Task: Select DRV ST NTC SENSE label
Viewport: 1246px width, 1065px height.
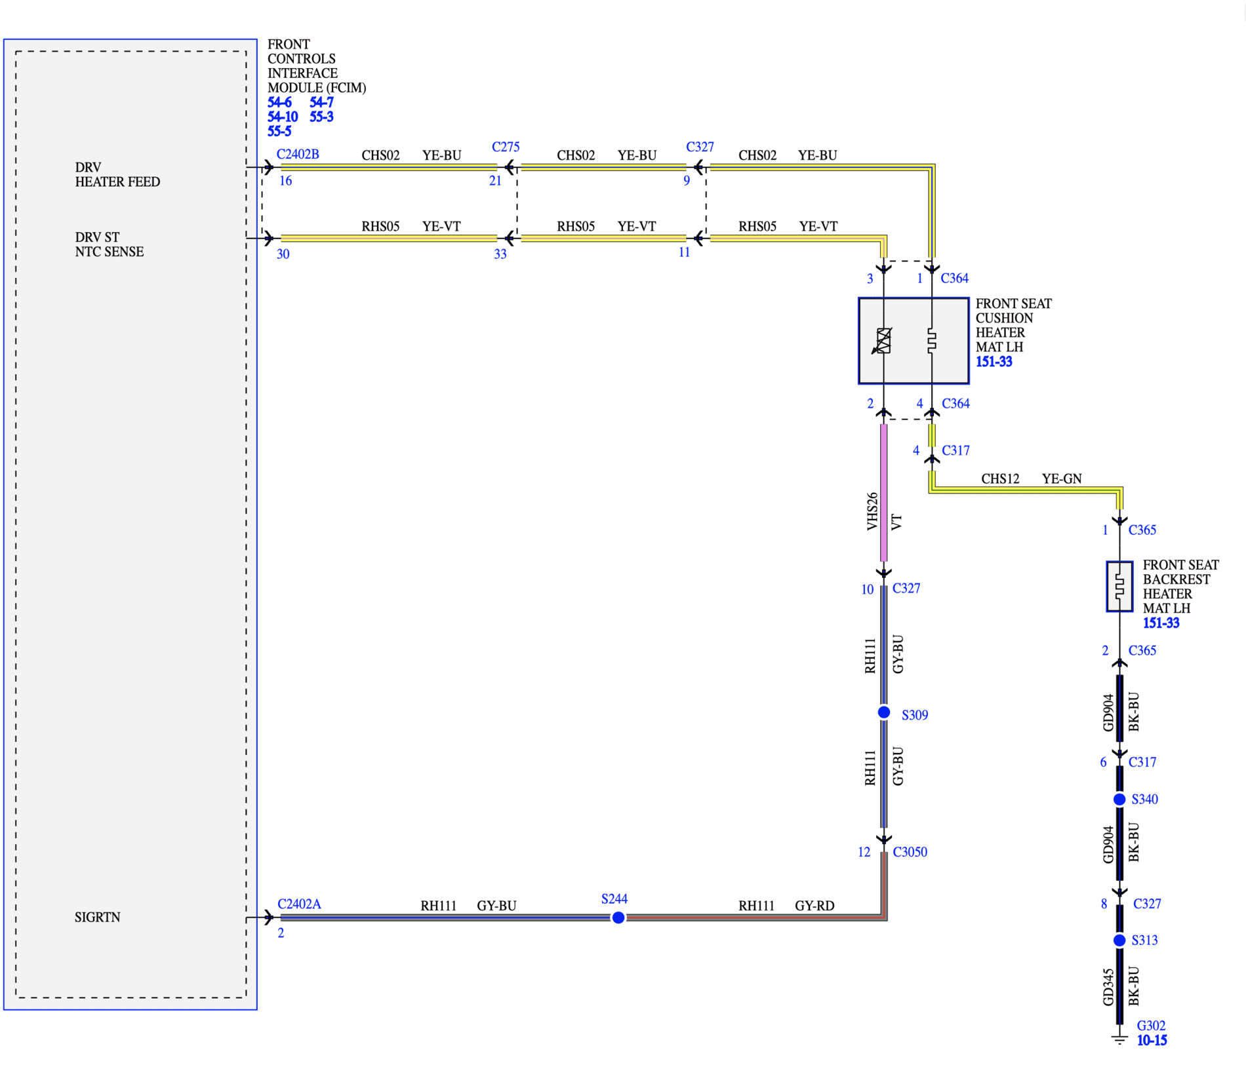Action: (x=109, y=244)
